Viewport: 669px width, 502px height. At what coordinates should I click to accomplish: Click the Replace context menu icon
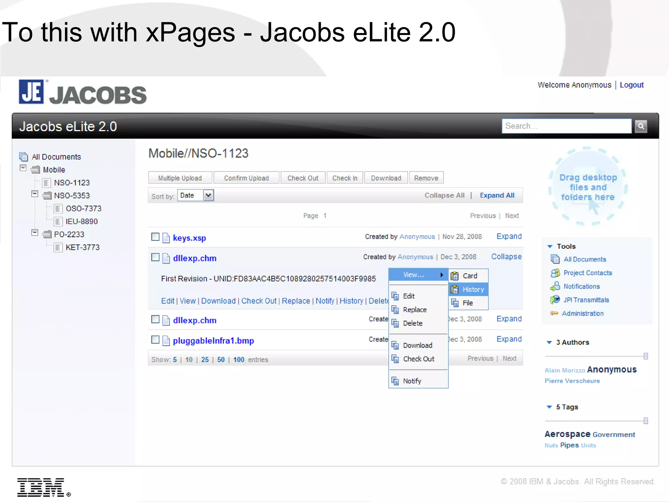[395, 310]
